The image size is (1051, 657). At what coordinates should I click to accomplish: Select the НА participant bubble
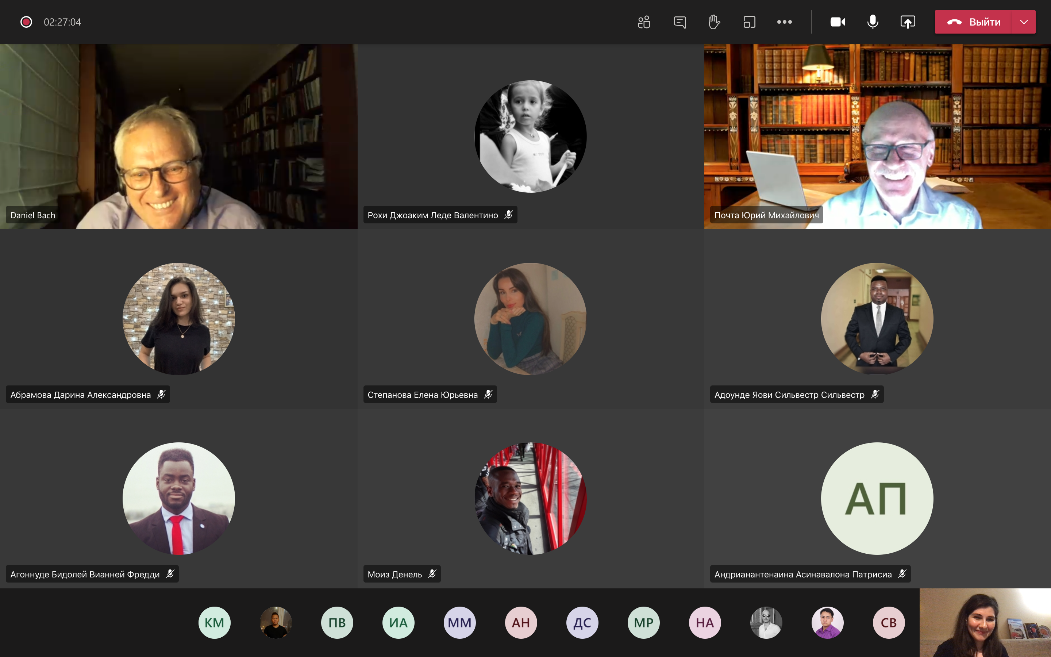tap(705, 623)
